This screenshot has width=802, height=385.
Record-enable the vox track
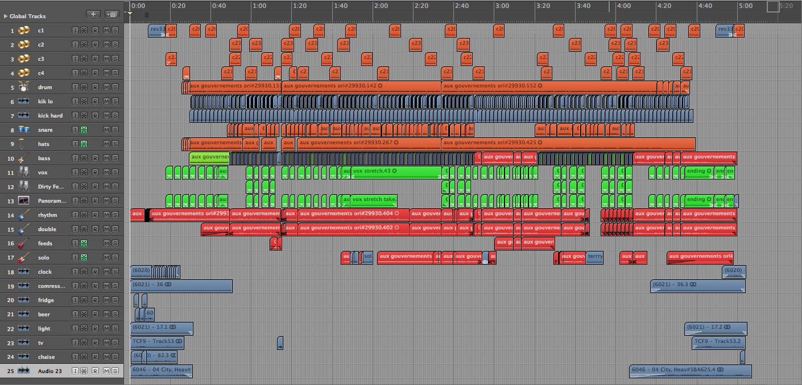[95, 172]
